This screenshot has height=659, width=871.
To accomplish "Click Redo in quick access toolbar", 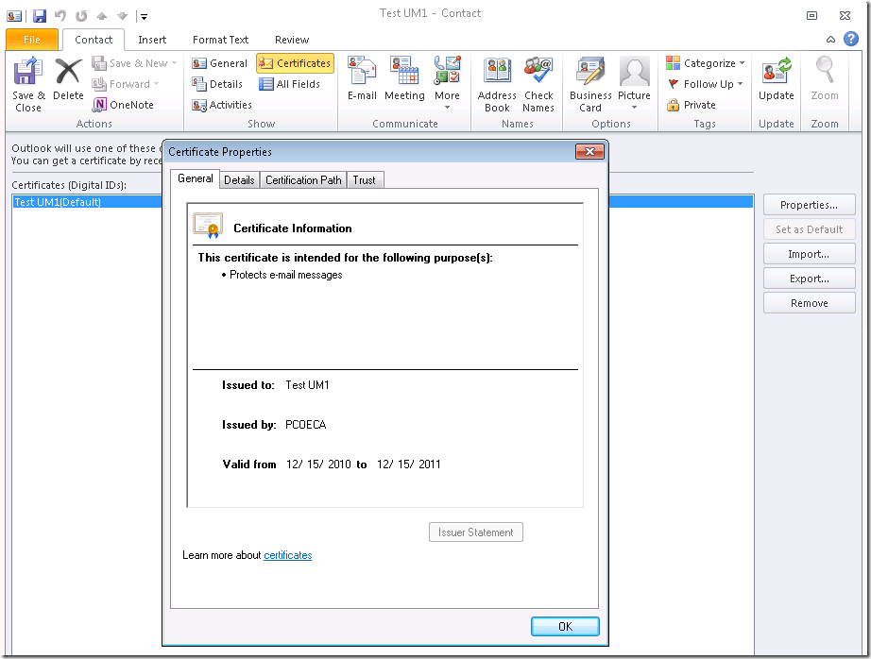I will (81, 15).
